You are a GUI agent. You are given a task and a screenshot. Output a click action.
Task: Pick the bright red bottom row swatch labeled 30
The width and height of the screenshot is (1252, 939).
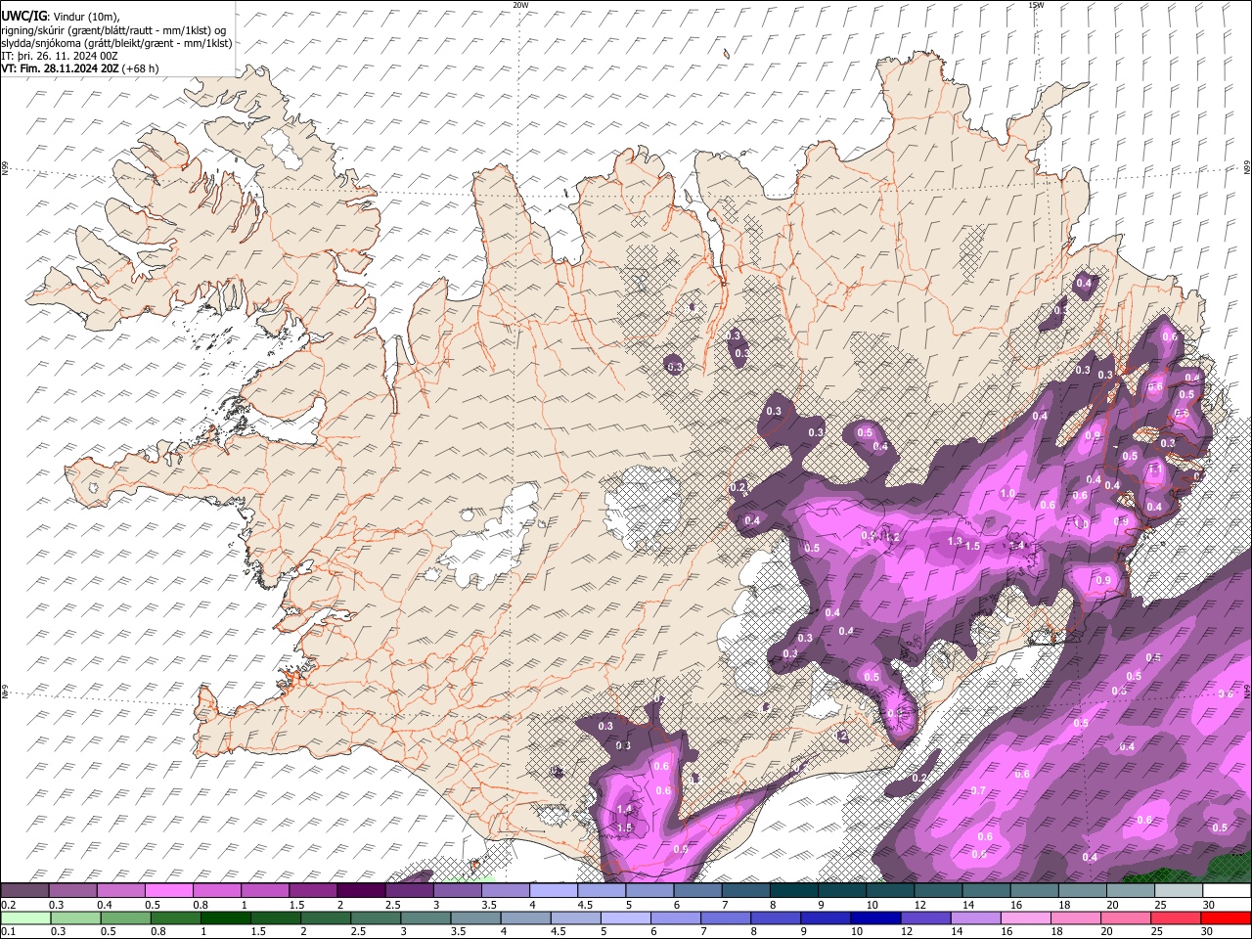(1226, 917)
